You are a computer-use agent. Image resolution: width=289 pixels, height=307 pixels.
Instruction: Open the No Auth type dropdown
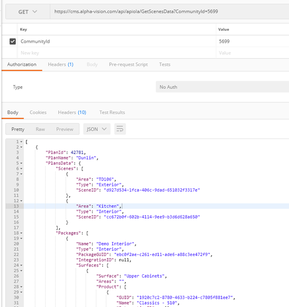(222, 87)
